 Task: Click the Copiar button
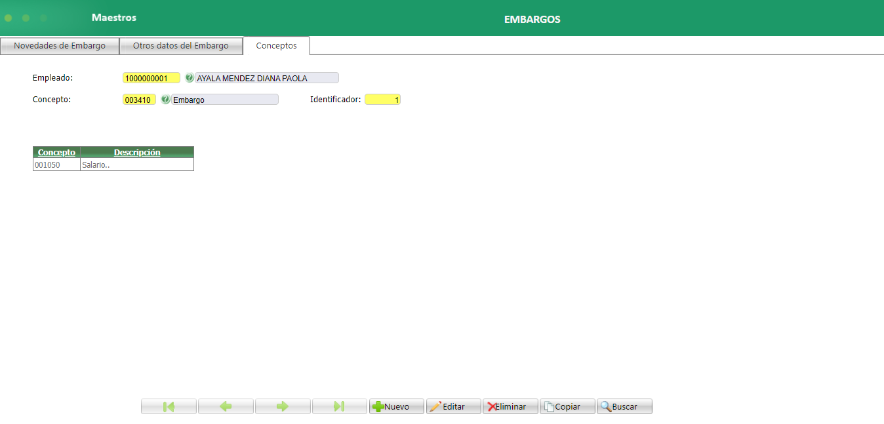(568, 406)
